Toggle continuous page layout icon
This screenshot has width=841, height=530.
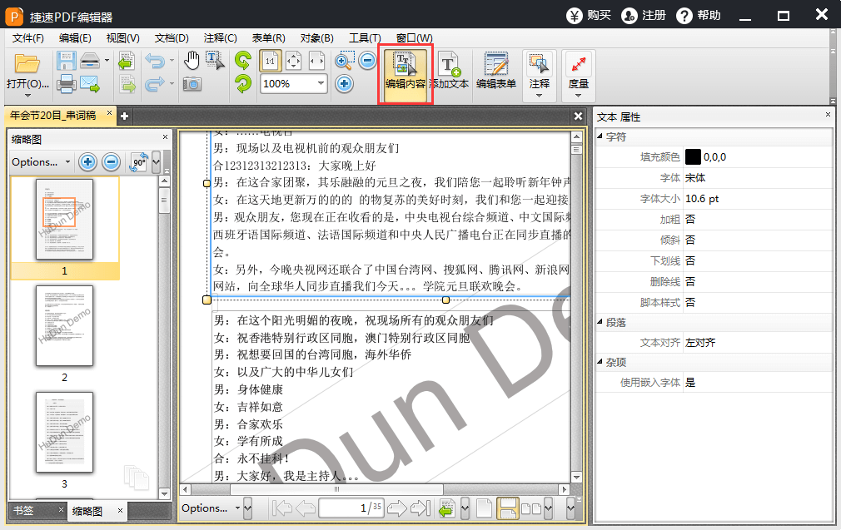click(507, 508)
